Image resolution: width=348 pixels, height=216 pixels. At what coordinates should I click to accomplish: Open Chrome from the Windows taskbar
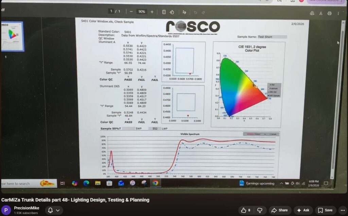pos(155,183)
